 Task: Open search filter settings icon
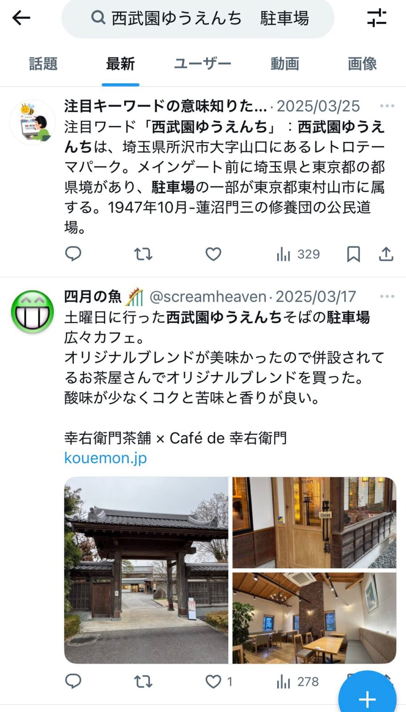tap(377, 18)
